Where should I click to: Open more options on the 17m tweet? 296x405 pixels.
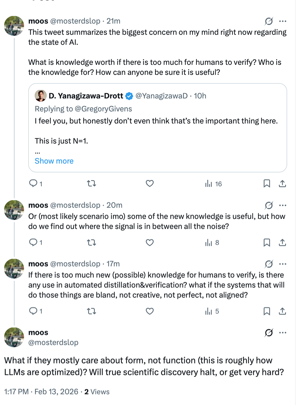(x=283, y=264)
